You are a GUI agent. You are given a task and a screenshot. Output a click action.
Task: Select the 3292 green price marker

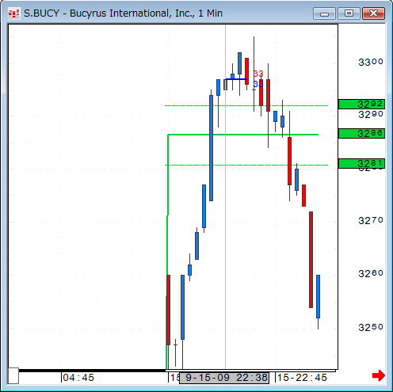tap(361, 105)
